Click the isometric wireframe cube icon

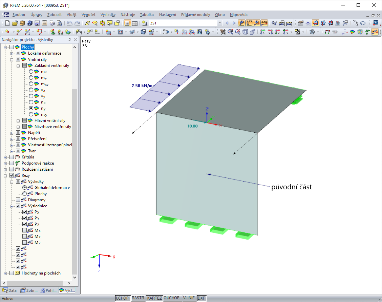245,32
